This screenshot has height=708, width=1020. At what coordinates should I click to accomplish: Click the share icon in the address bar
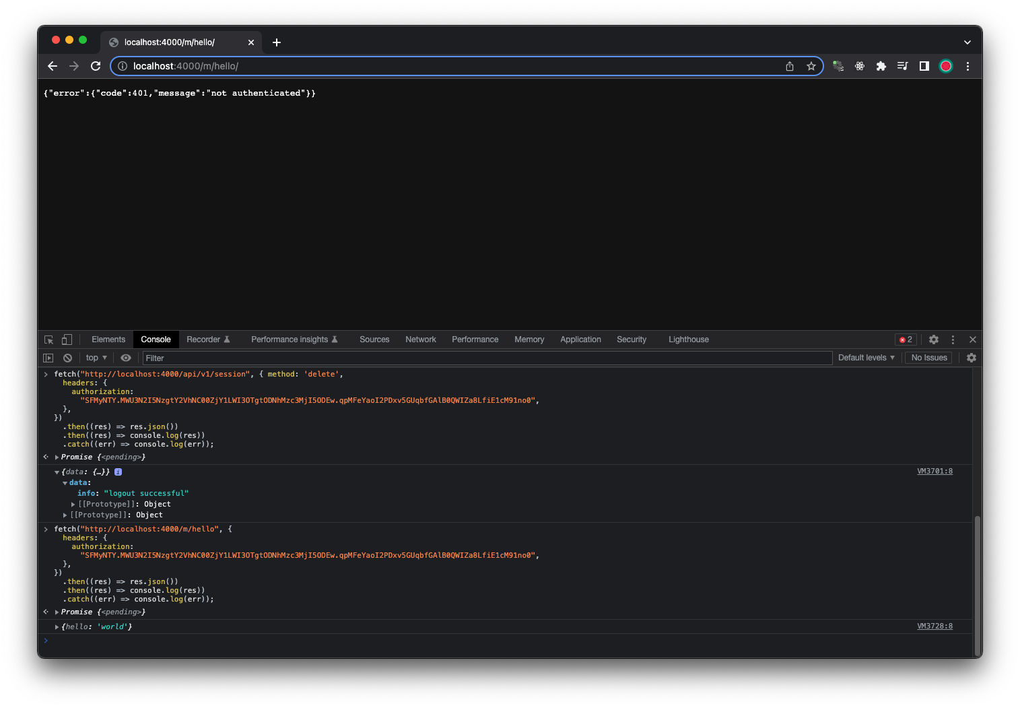[x=790, y=66]
